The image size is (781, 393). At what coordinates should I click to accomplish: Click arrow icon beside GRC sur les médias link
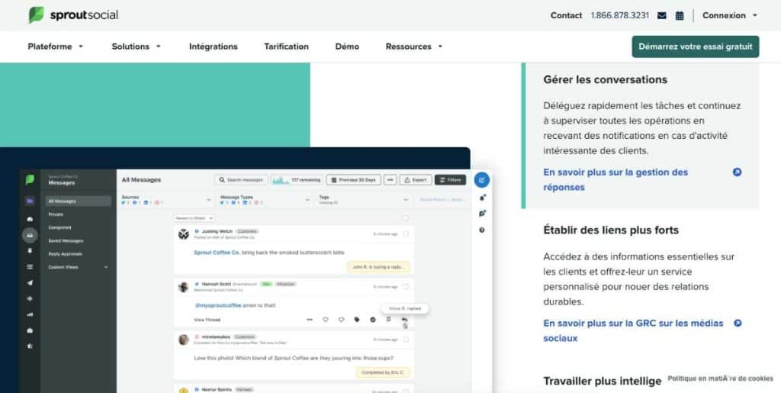tap(738, 323)
